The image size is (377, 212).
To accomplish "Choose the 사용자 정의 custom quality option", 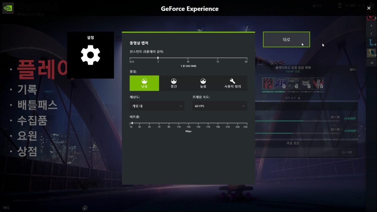I will 232,83.
